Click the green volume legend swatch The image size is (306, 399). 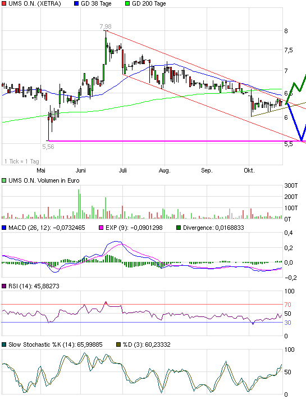click(x=4, y=180)
